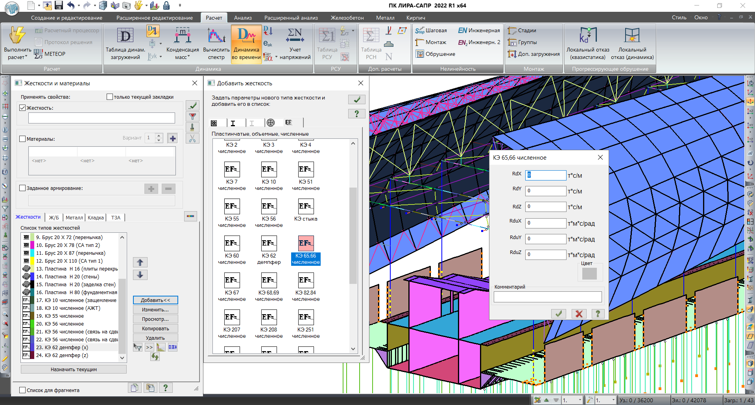Check Список для фрагмента option
The height and width of the screenshot is (405, 755).
(23, 390)
